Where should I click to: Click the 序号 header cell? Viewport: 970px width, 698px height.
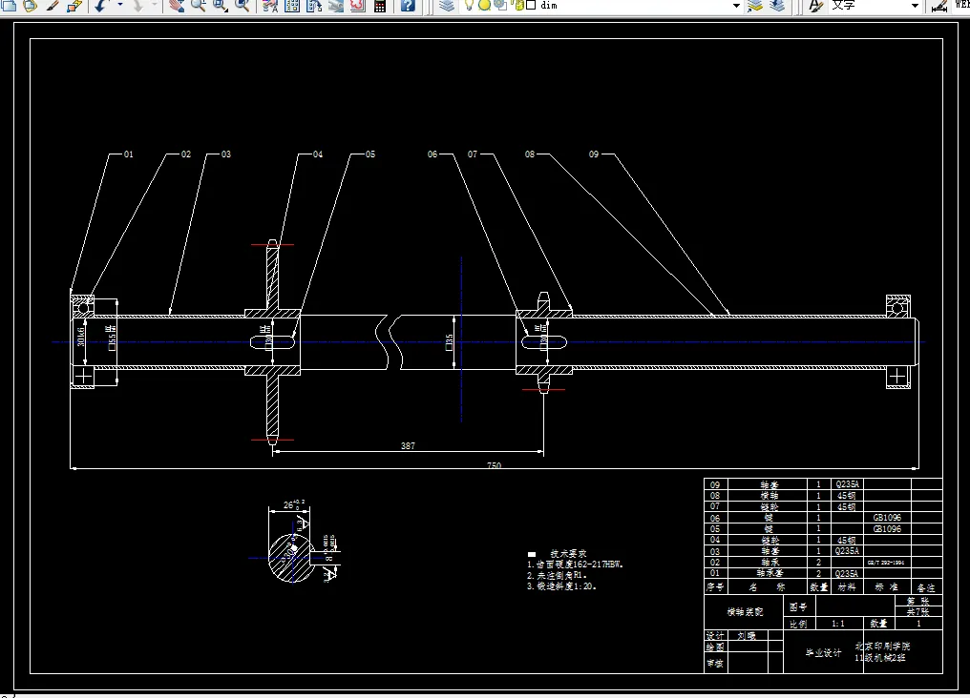(x=716, y=586)
